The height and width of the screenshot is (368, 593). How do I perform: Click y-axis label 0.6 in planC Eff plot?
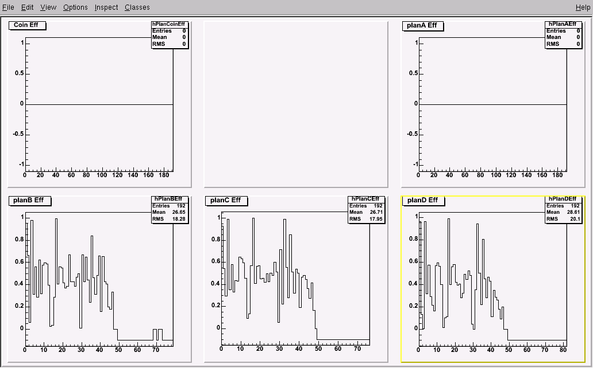point(215,261)
